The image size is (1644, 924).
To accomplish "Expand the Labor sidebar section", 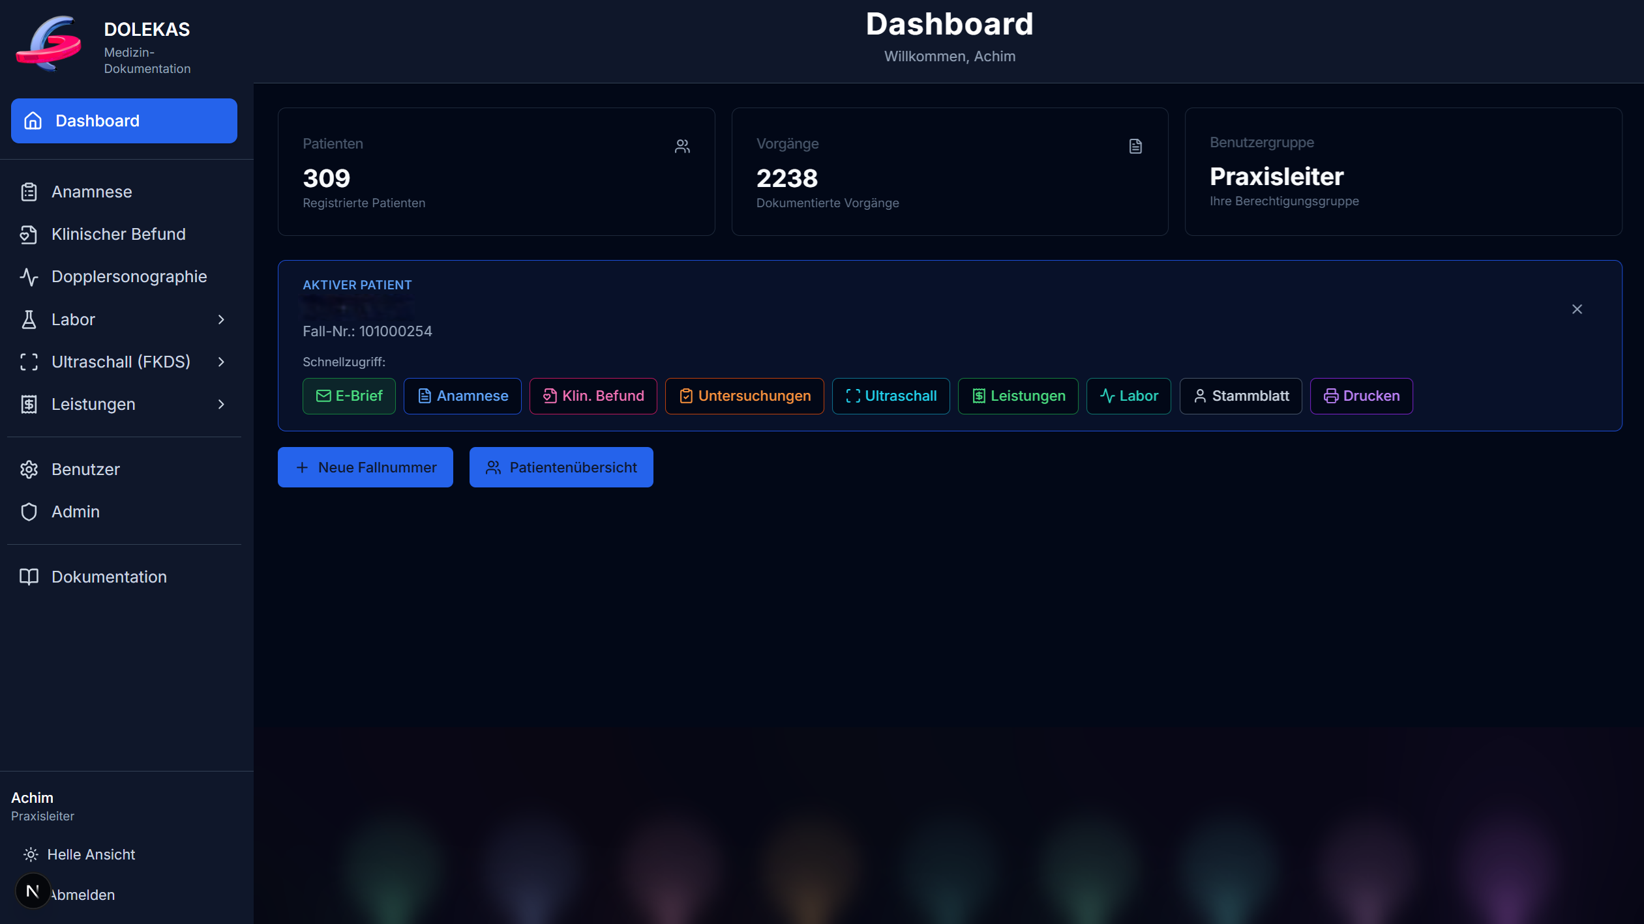I will [x=124, y=319].
